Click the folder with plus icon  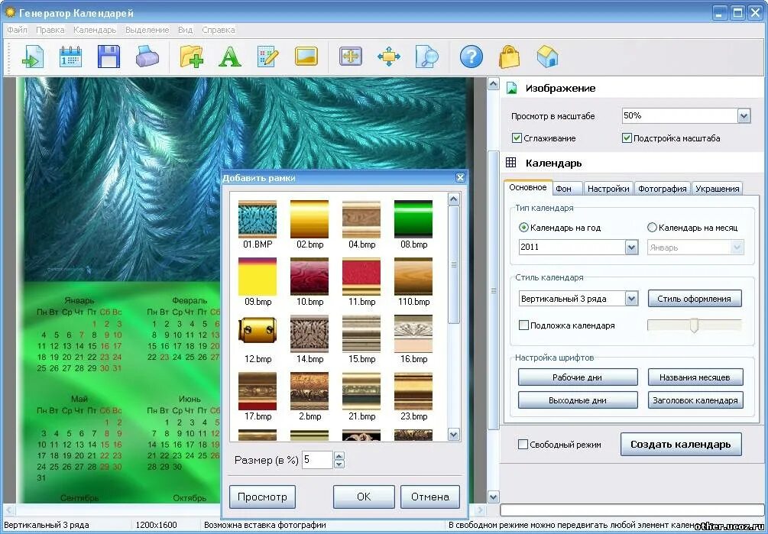(192, 57)
